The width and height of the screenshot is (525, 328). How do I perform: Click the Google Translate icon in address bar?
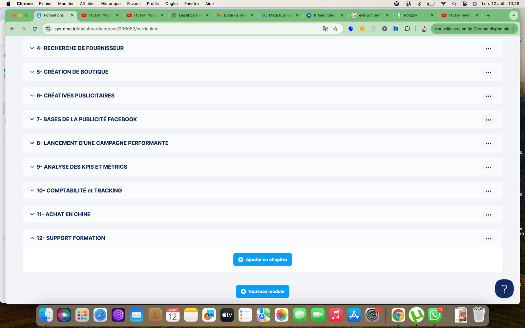[x=325, y=29]
